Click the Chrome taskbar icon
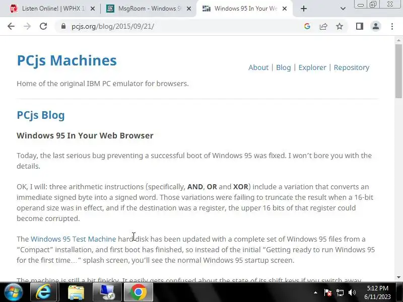 point(139,292)
